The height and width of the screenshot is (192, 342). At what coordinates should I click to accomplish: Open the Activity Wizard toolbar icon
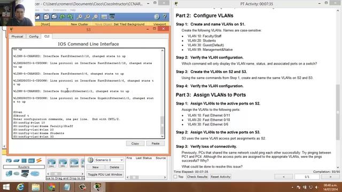[x=37, y=17]
